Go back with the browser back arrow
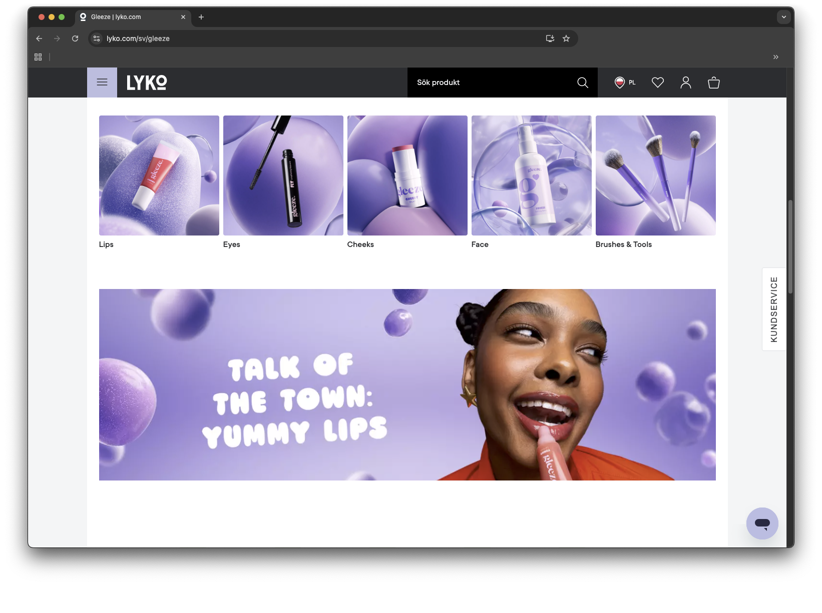822x613 pixels. [39, 38]
